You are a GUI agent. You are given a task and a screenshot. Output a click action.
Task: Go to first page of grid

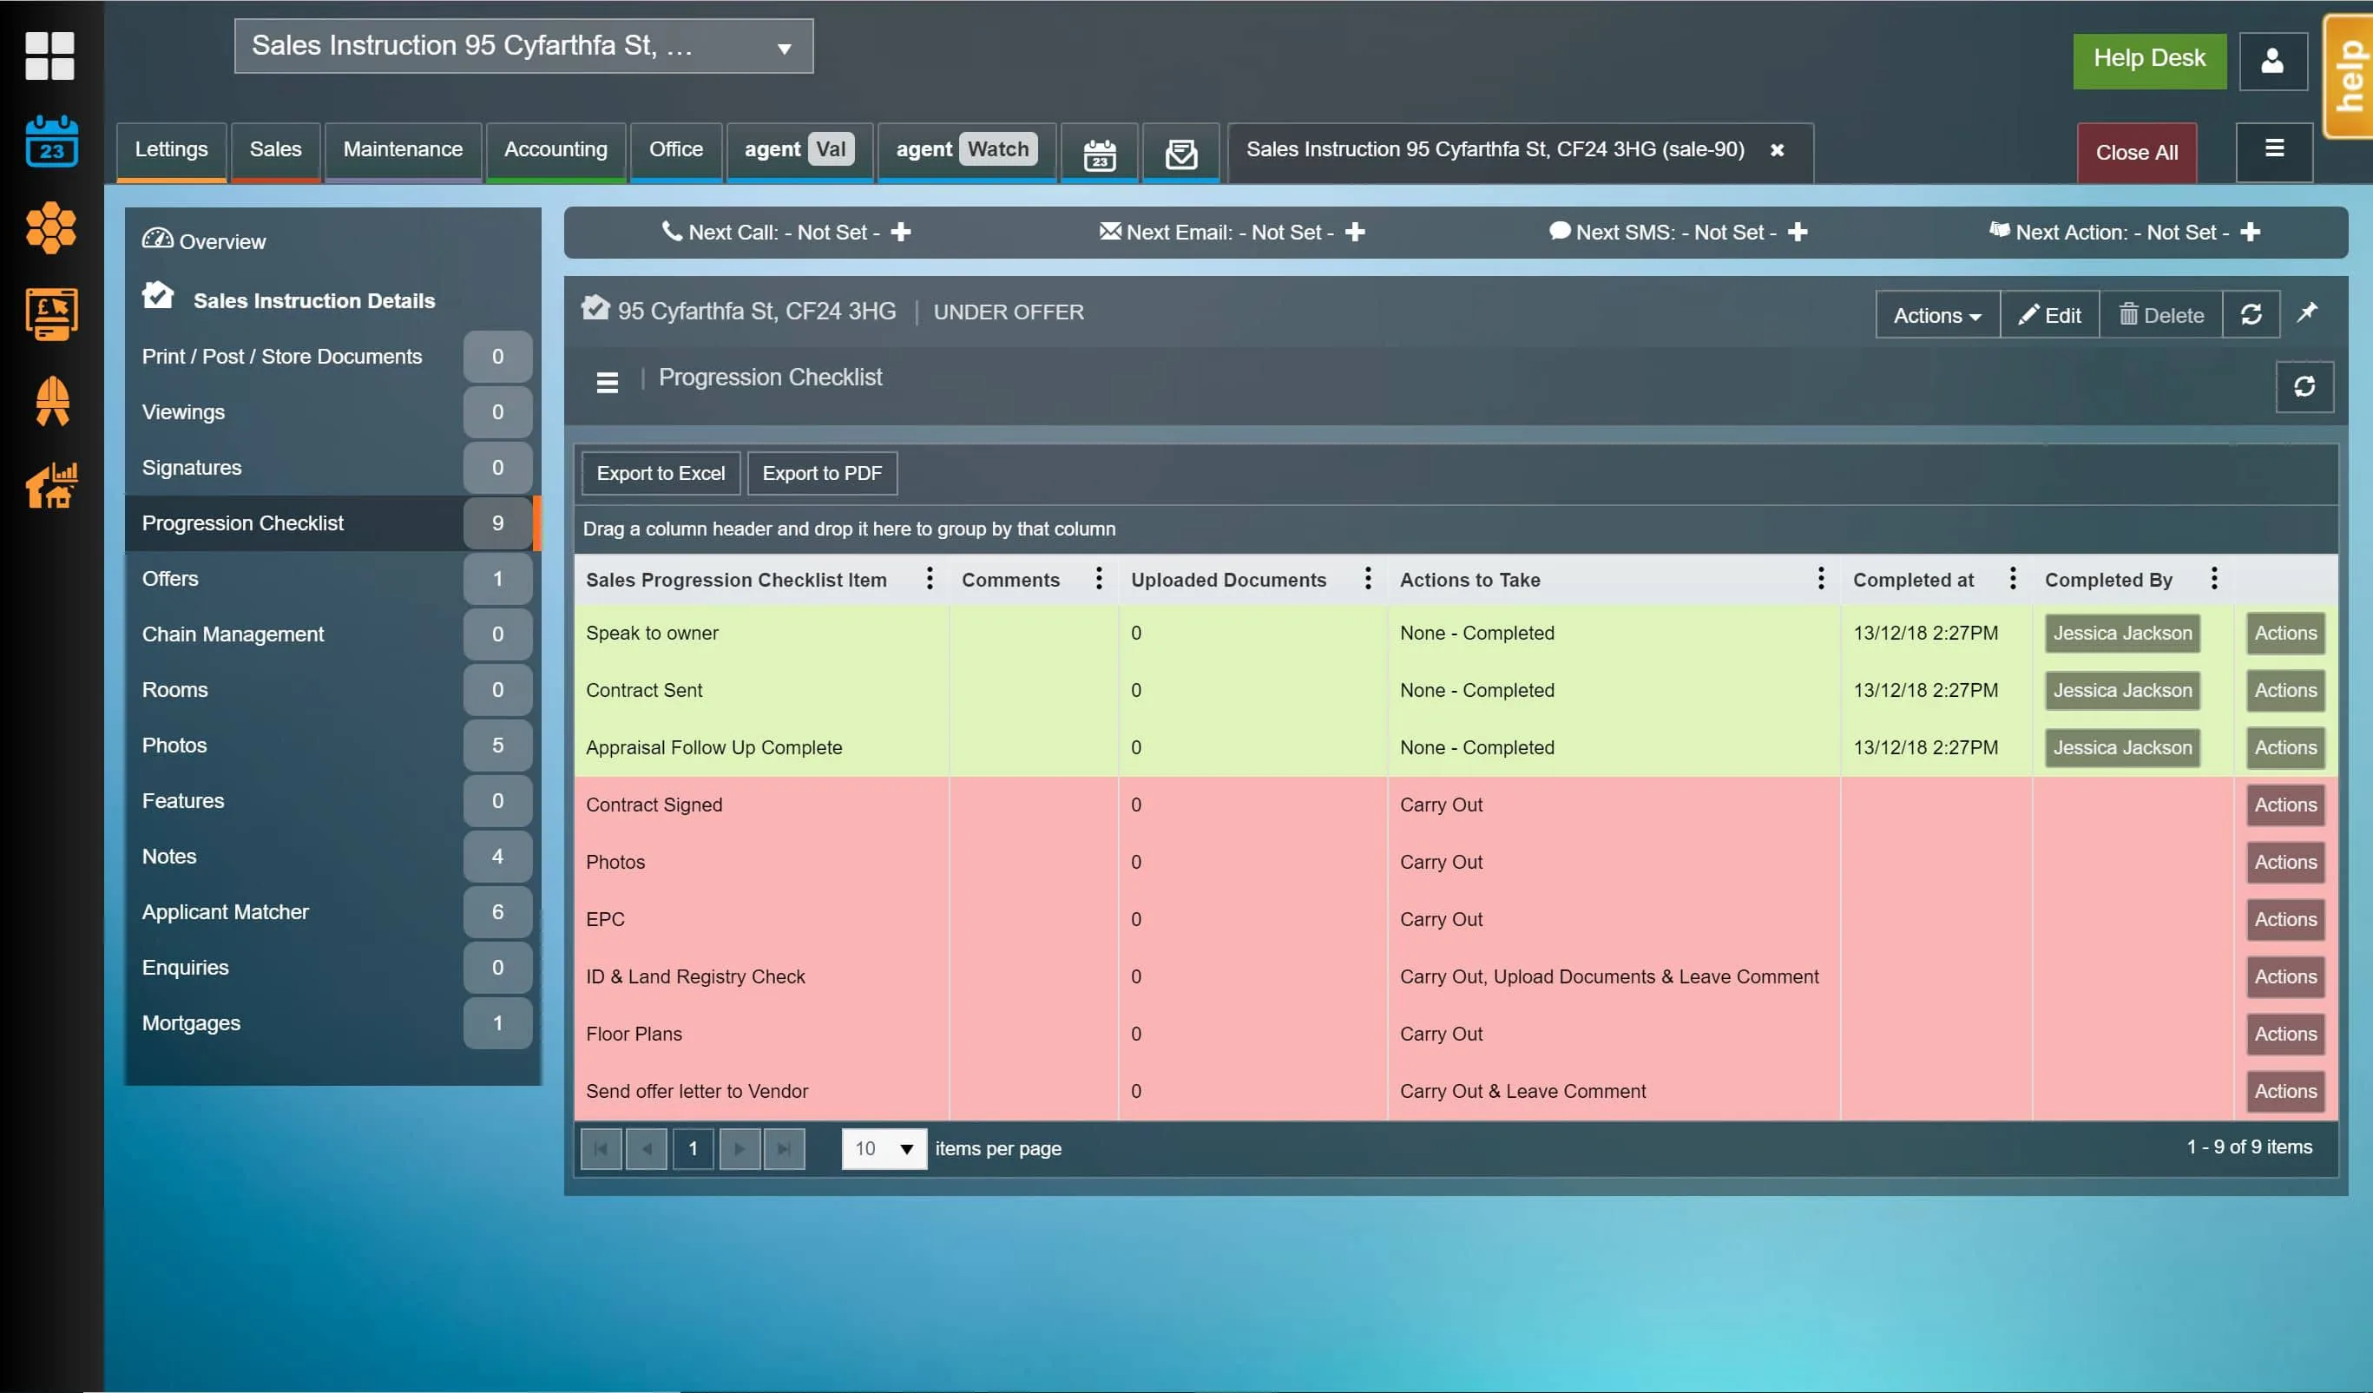click(x=601, y=1148)
